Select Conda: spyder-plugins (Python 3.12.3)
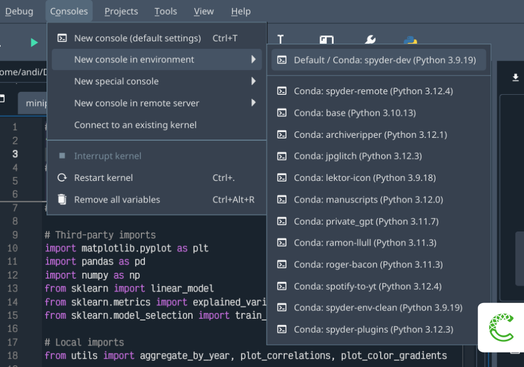The image size is (524, 367). (378, 329)
